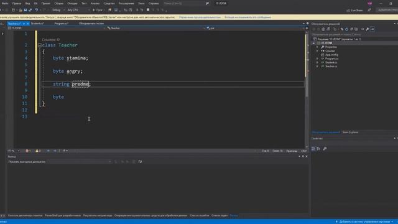Close the Output panel
Viewport: 398px width, 224px height.
(x=307, y=156)
